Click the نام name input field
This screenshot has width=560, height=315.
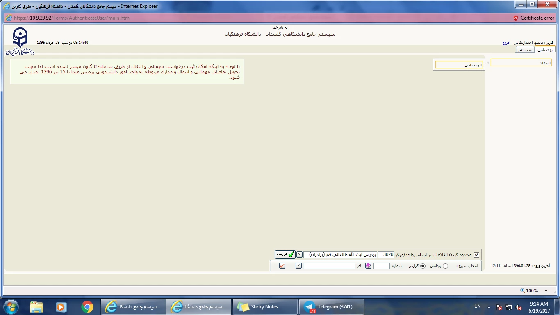[329, 266]
